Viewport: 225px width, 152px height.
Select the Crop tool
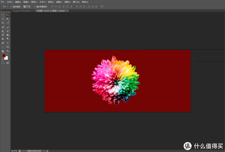(3, 23)
